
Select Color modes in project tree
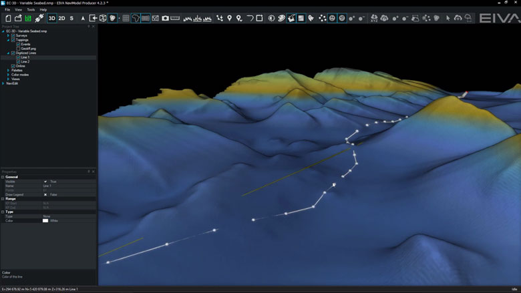[x=20, y=75]
